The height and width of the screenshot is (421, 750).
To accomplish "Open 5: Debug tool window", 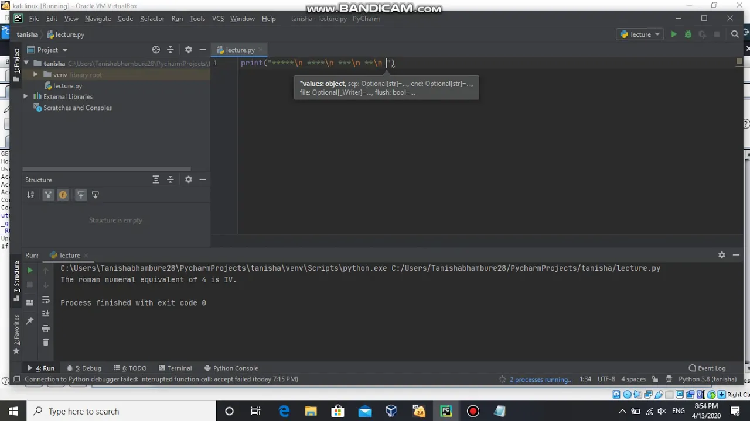I will pos(84,368).
